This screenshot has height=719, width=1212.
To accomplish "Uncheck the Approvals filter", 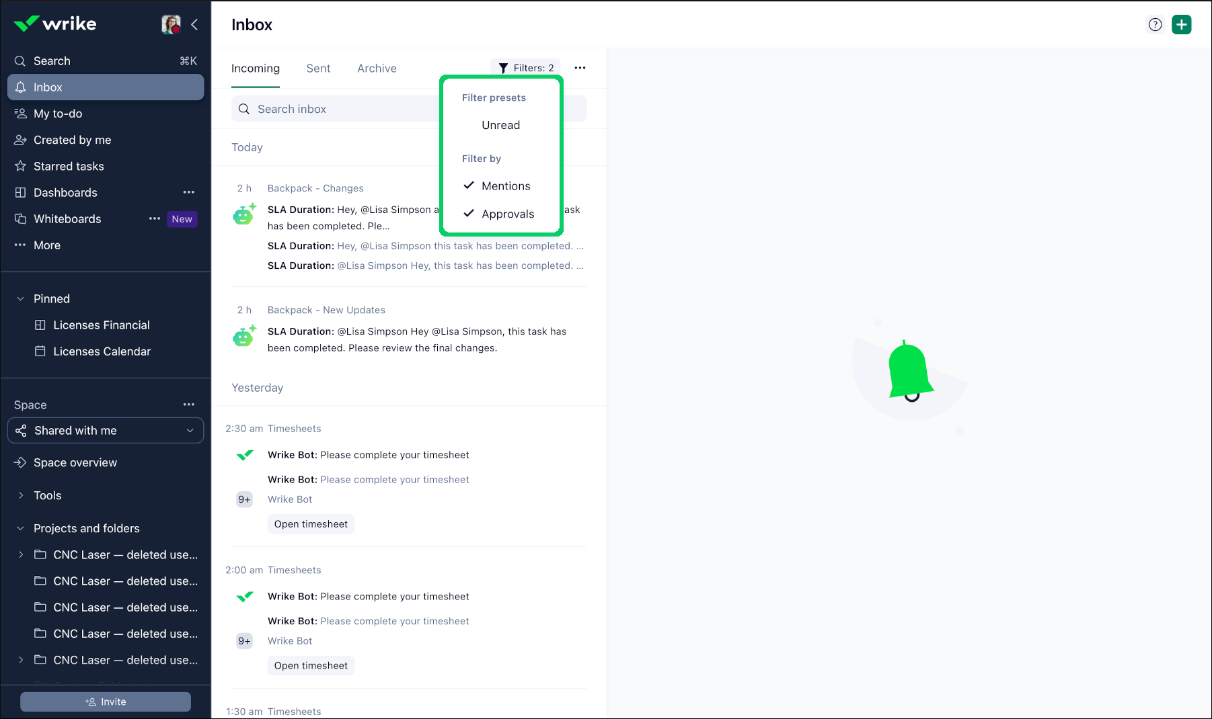I will [x=501, y=214].
